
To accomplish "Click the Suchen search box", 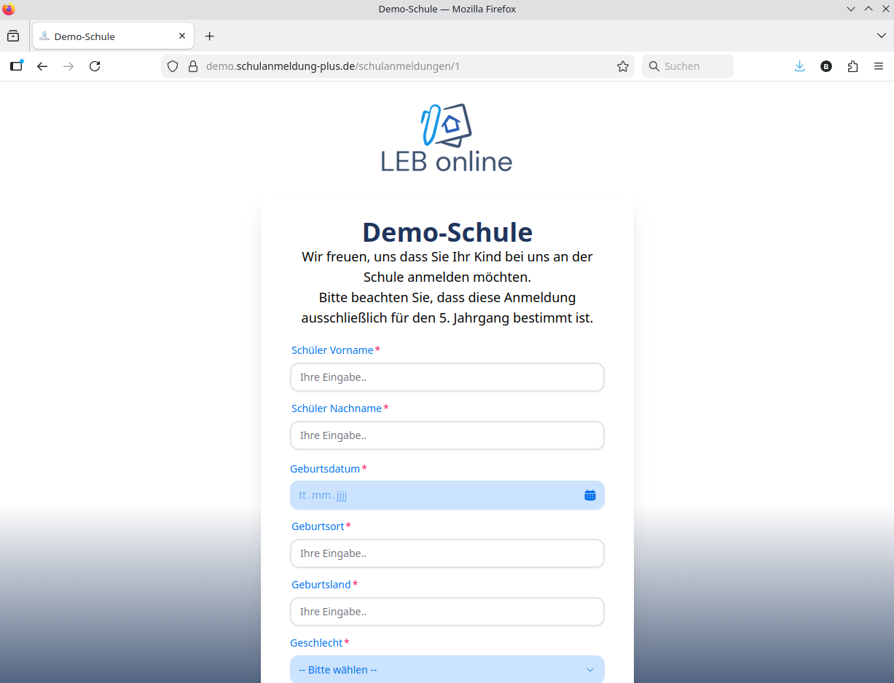I will 689,66.
